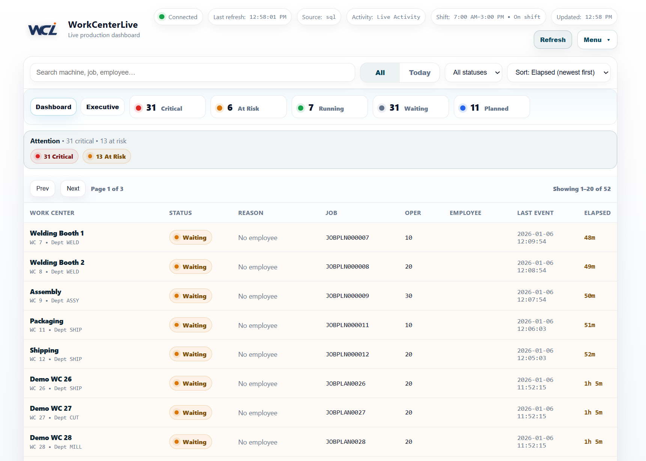Open the Sort Elapsed dropdown
This screenshot has width=646, height=461.
coord(559,72)
